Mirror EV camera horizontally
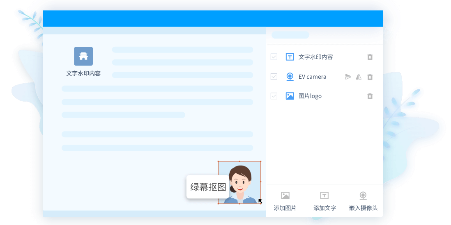The height and width of the screenshot is (225, 451). click(x=359, y=77)
